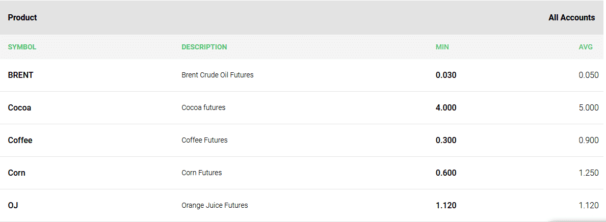Click Orange Juice Futures description
Image resolution: width=606 pixels, height=222 pixels.
coord(215,205)
